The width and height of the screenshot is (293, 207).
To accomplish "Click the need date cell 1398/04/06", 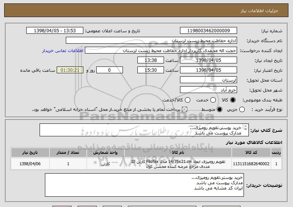I will pyautogui.click(x=30, y=164).
